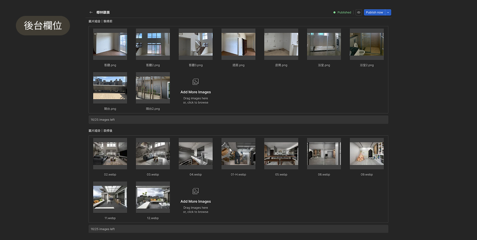This screenshot has height=240, width=477.
Task: Select the 客廳.png thumbnail
Action: coord(110,44)
